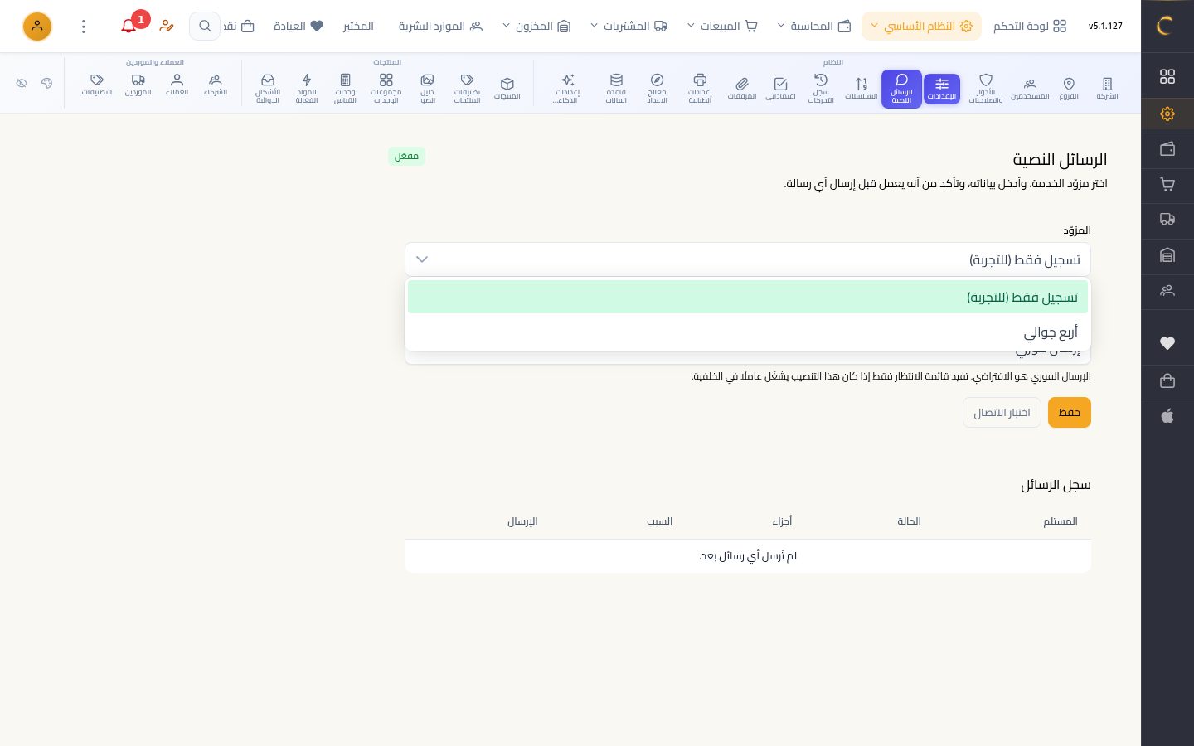The width and height of the screenshot is (1194, 746).
Task: Open the three-dot more options menu
Action: 84,26
